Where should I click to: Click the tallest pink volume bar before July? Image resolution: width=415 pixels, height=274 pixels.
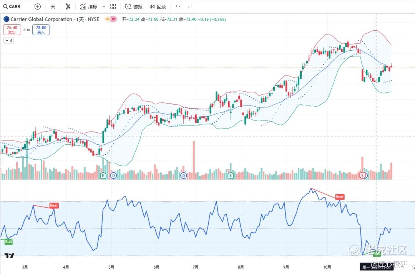[194, 160]
